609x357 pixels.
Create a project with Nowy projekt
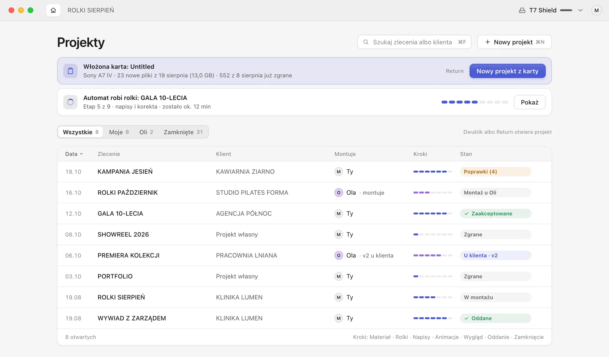click(x=514, y=42)
